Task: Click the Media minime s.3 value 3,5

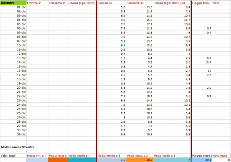Action: pos(111,160)
